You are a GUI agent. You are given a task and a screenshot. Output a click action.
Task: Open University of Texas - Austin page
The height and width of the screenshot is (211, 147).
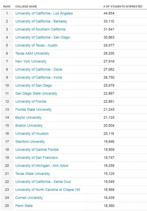coord(36,45)
